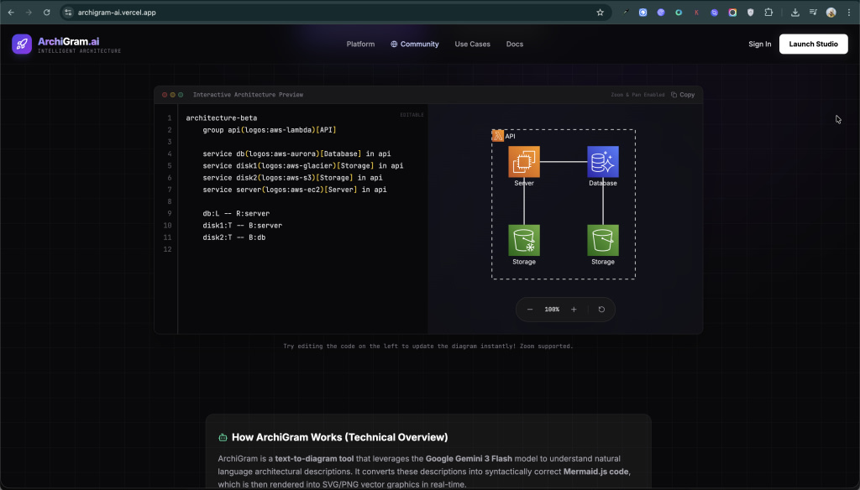Click 'Interactive Architecture Preview' title
This screenshot has width=860, height=490.
(x=248, y=95)
